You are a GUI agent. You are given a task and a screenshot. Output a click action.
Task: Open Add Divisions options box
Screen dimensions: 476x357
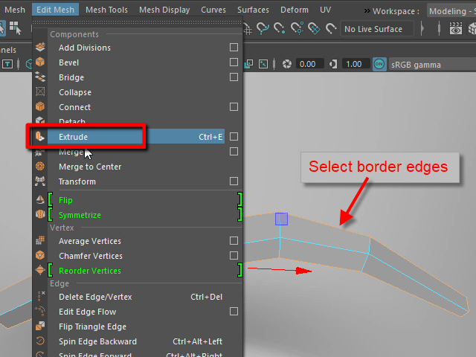234,48
